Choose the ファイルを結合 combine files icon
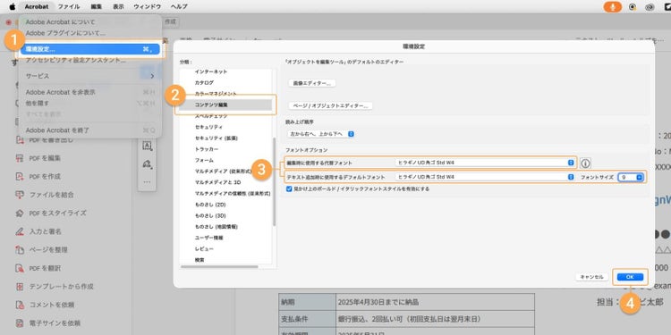Screen dimensions: 671x335 (x=19, y=195)
